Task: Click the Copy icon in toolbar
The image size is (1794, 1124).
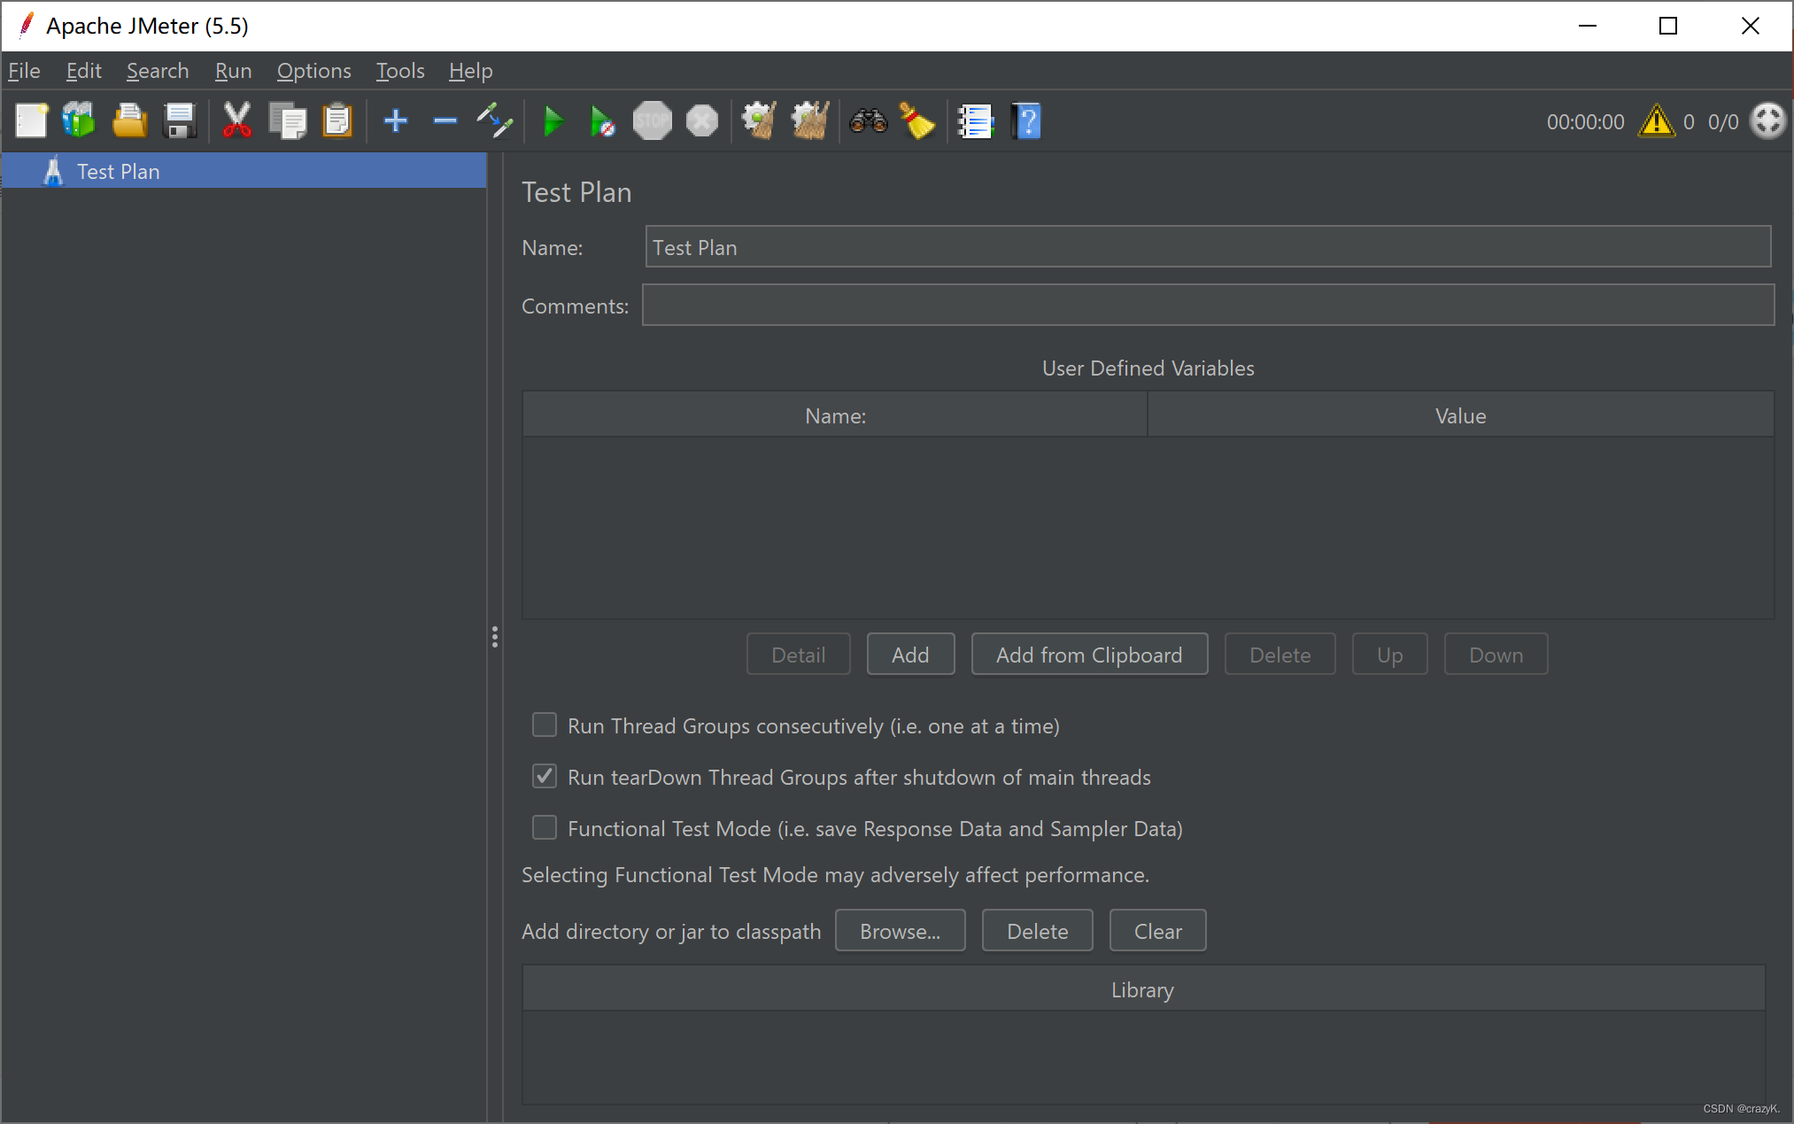Action: tap(287, 121)
